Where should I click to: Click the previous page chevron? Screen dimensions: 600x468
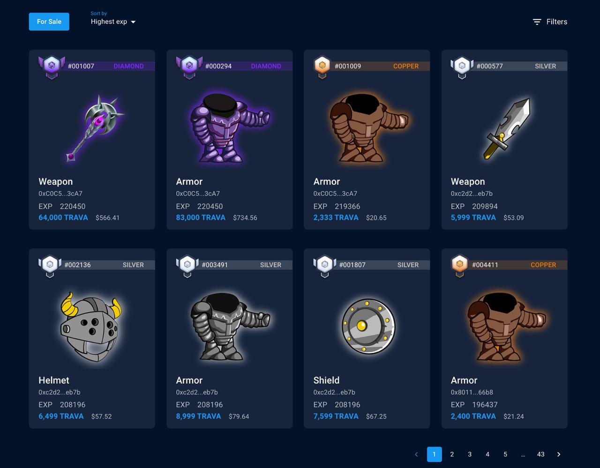416,454
